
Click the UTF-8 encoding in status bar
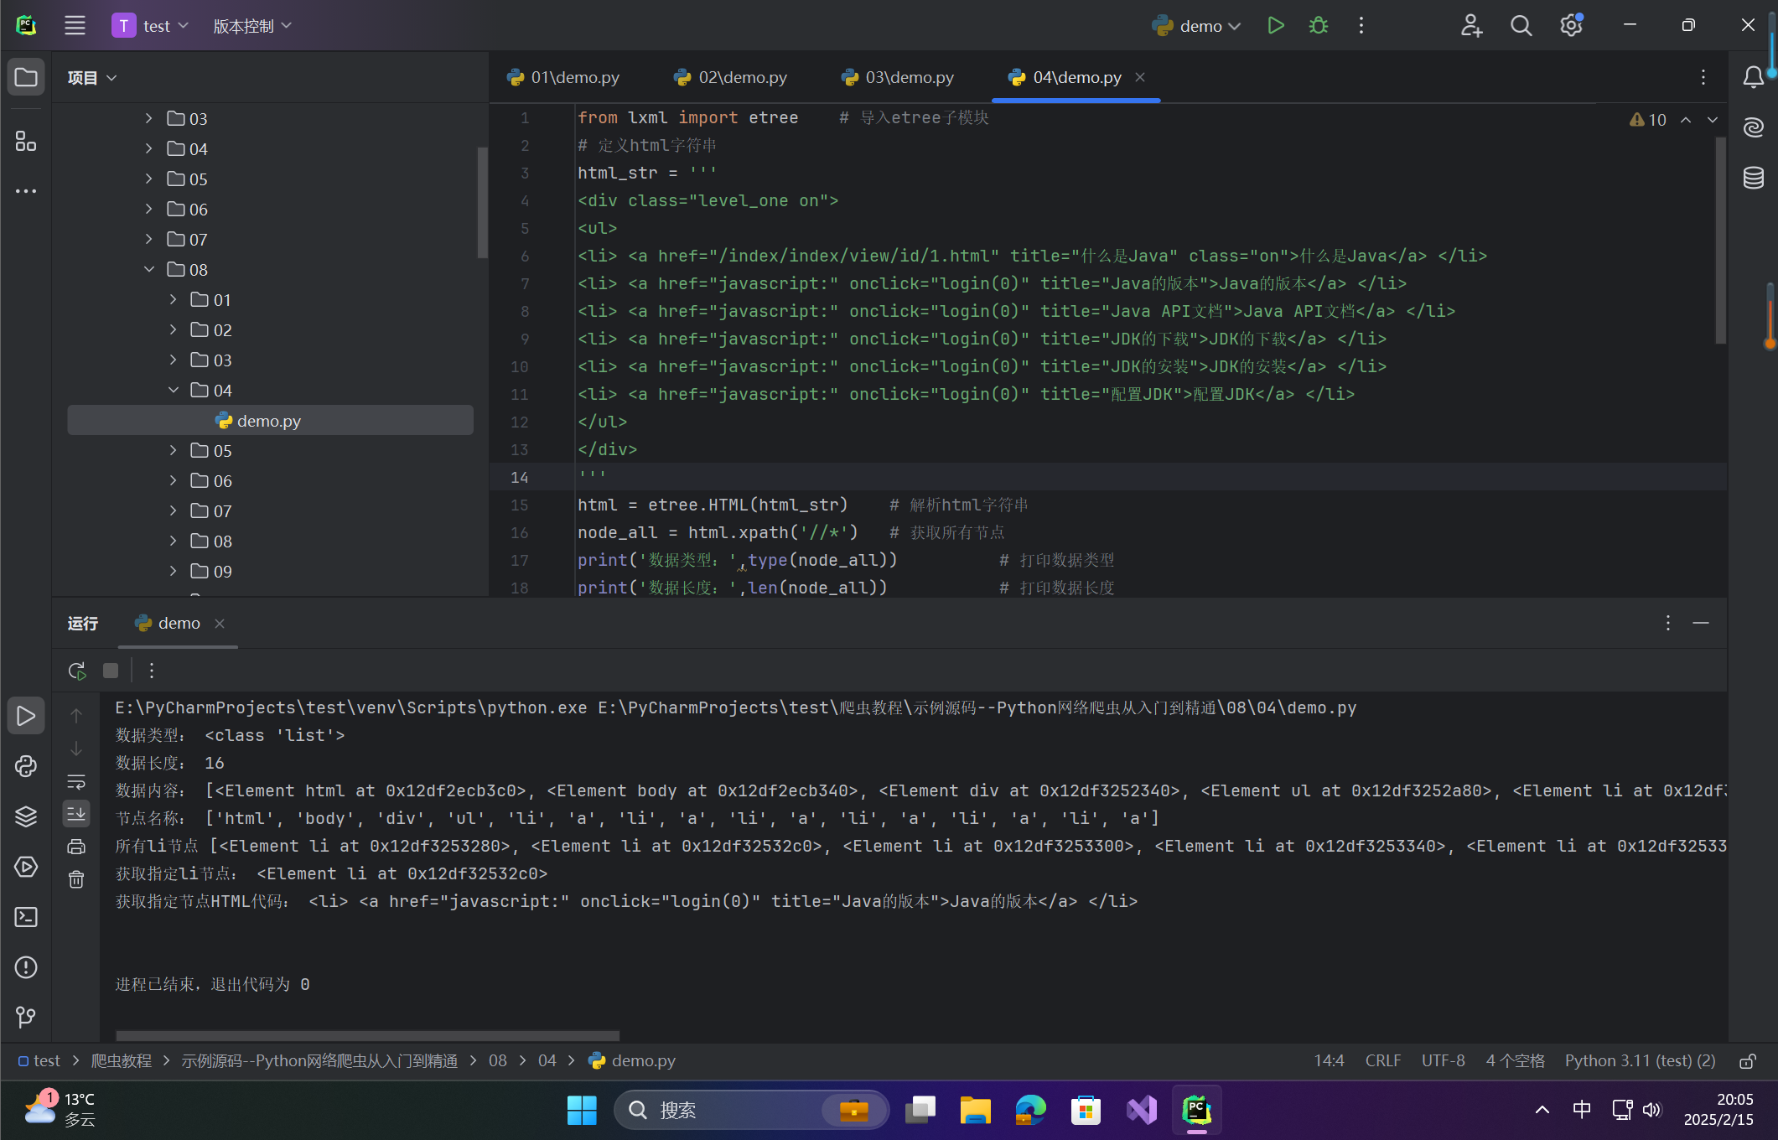pyautogui.click(x=1443, y=1061)
